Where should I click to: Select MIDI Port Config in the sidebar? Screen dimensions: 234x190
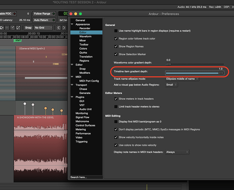click(x=89, y=81)
